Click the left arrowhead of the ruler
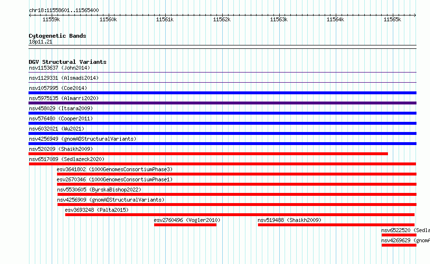This screenshot has height=264, width=430. coord(30,15)
